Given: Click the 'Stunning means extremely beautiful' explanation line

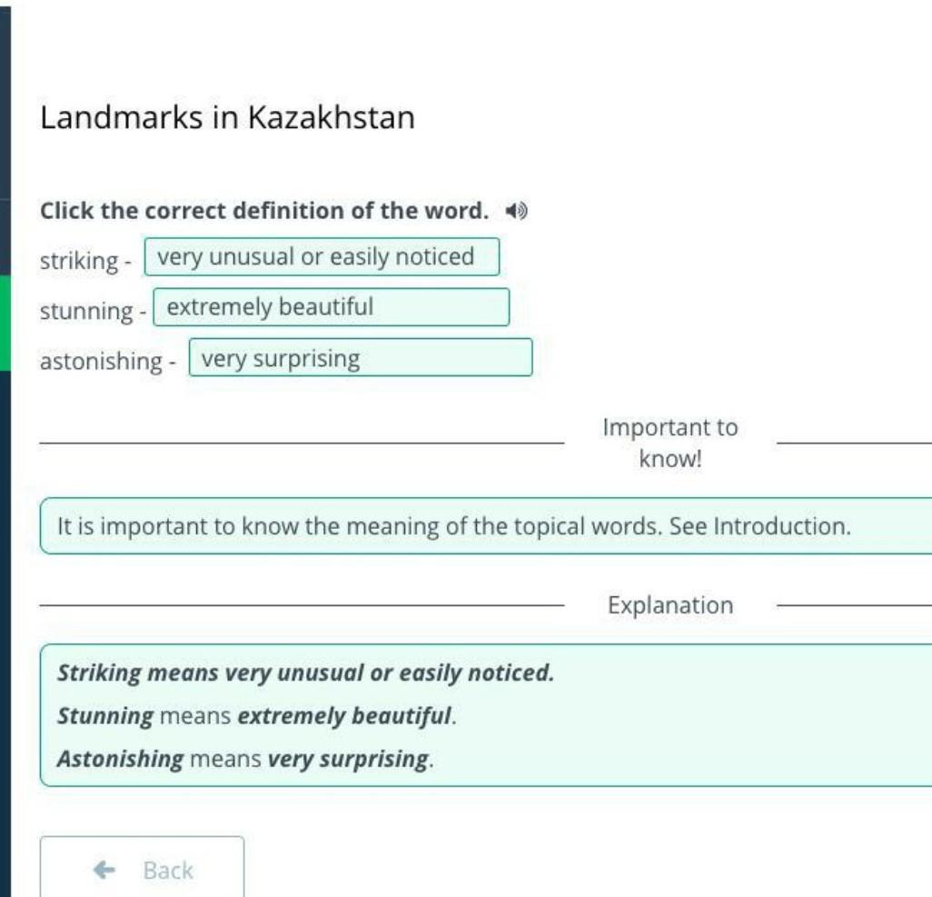Looking at the screenshot, I should point(256,716).
